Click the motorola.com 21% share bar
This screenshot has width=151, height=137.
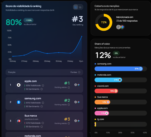[x=108, y=80]
